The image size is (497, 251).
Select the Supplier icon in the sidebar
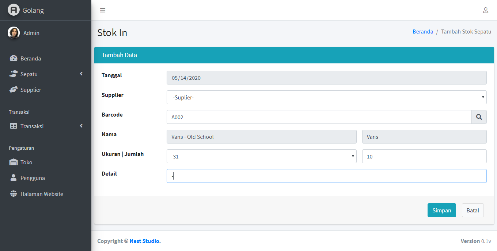tap(14, 90)
